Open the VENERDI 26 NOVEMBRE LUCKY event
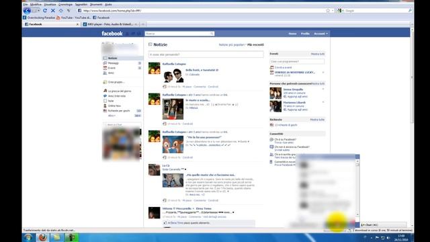Screen dimensions: 430x242 pyautogui.click(x=295, y=73)
